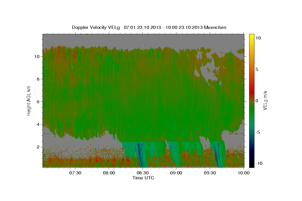The width and height of the screenshot is (302, 201).
Task: Click the height axis label '2'
Action: pos(38,147)
